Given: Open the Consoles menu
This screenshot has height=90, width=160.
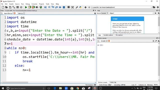Looking at the screenshot, I should 34,4.
